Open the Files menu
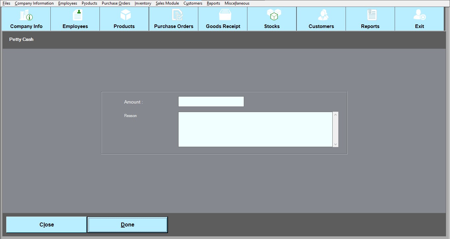Viewport: 450px width, 239px height. coord(6,3)
